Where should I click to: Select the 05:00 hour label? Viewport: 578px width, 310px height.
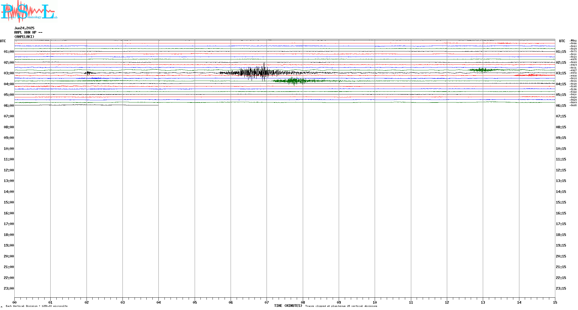tap(9, 95)
